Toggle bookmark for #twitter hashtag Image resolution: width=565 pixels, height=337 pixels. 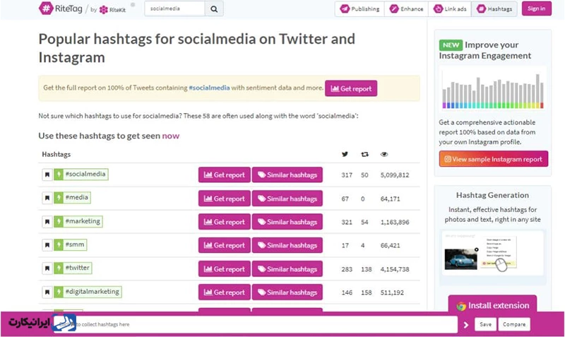(x=47, y=268)
